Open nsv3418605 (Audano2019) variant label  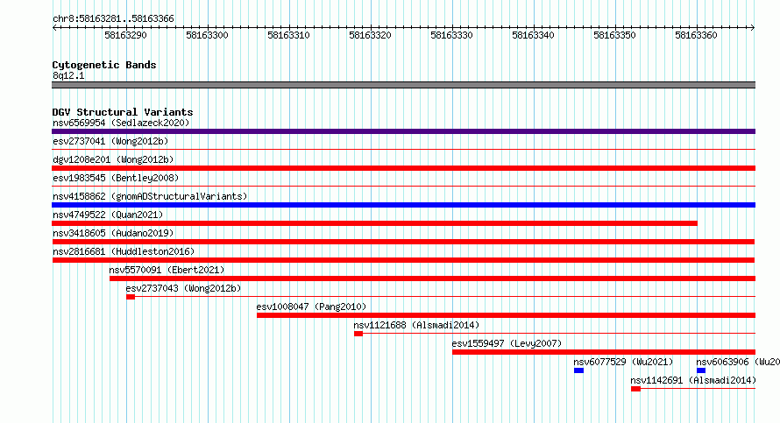tap(113, 233)
